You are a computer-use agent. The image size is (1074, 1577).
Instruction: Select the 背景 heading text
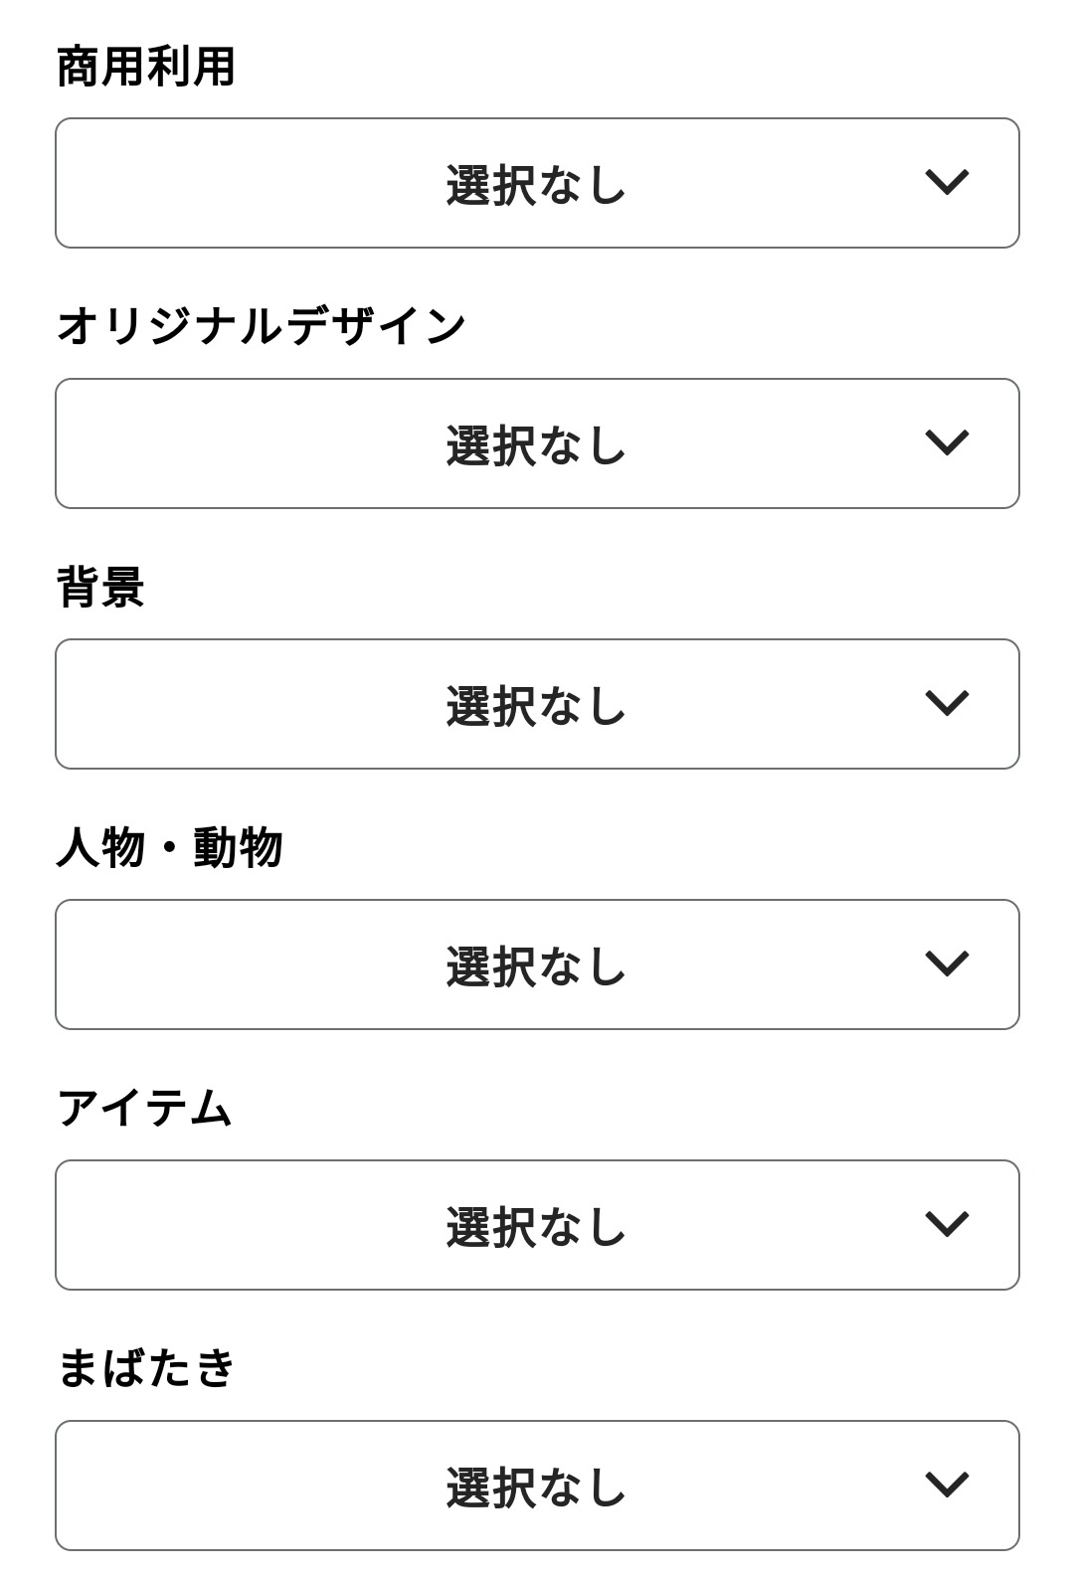100,587
